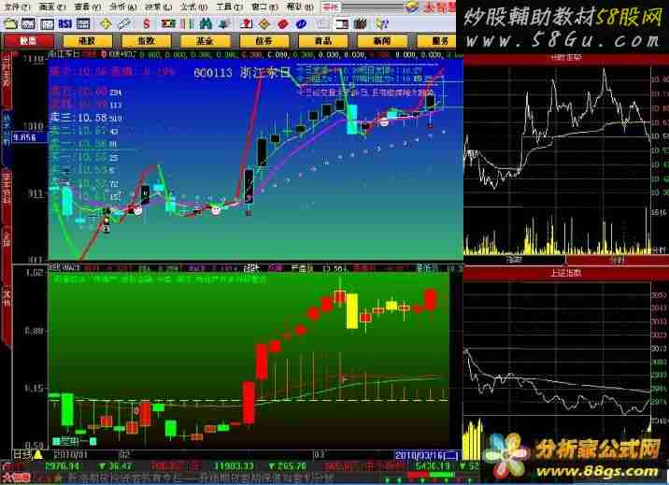Click the vertical bars icon left of binoculars
The image size is (669, 485).
187,24
